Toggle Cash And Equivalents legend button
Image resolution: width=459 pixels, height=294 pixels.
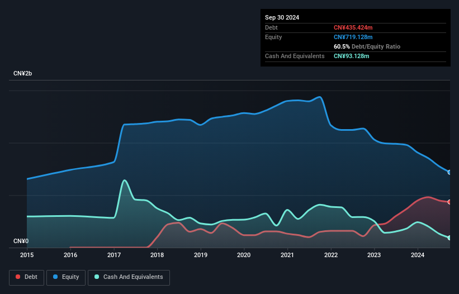tap(129, 277)
